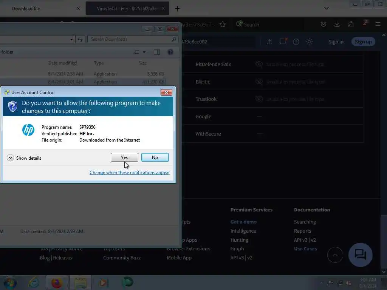
Task: Bookmark this page with the star icon
Action: (x=223, y=25)
